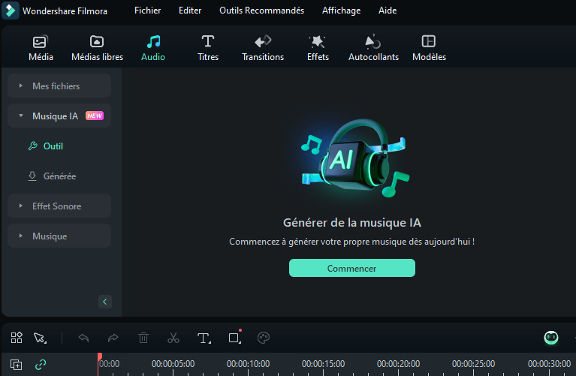The width and height of the screenshot is (576, 376).
Task: Click the Wondershare Filmora logo icon
Action: [11, 11]
